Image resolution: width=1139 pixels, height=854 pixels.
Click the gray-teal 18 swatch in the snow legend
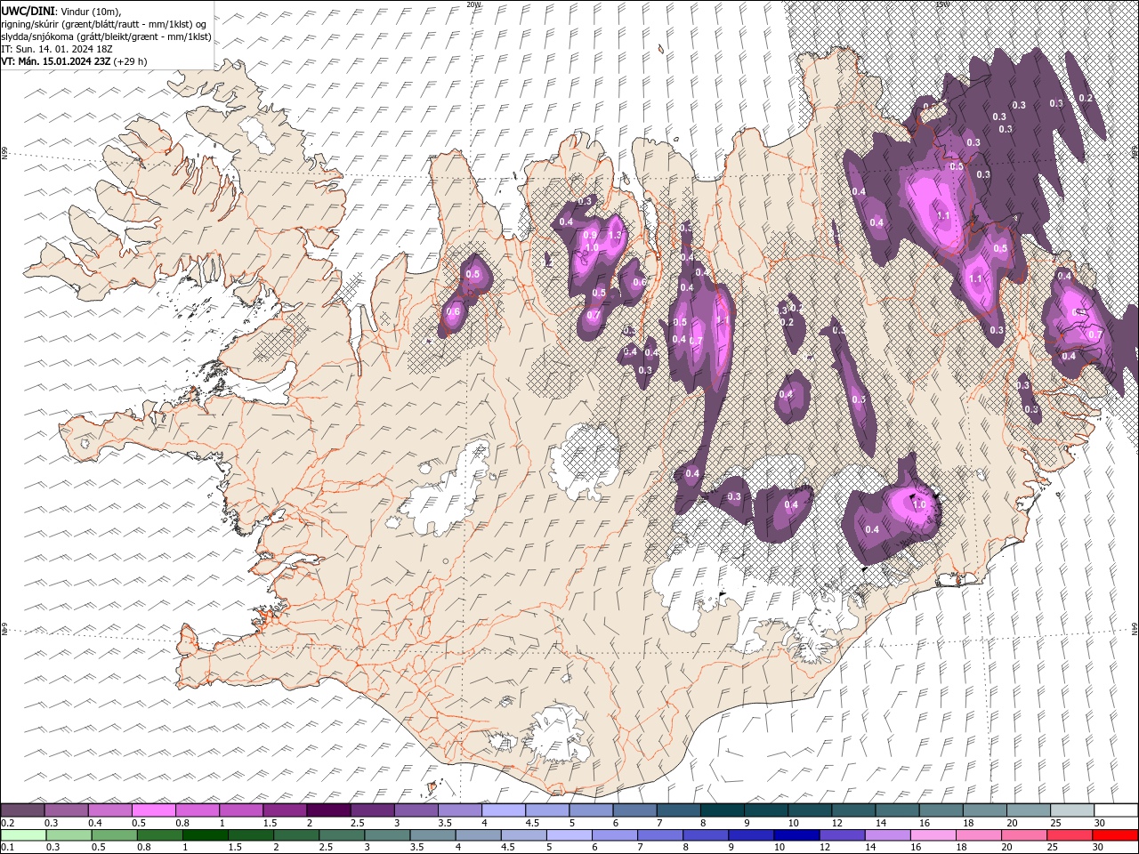985,810
